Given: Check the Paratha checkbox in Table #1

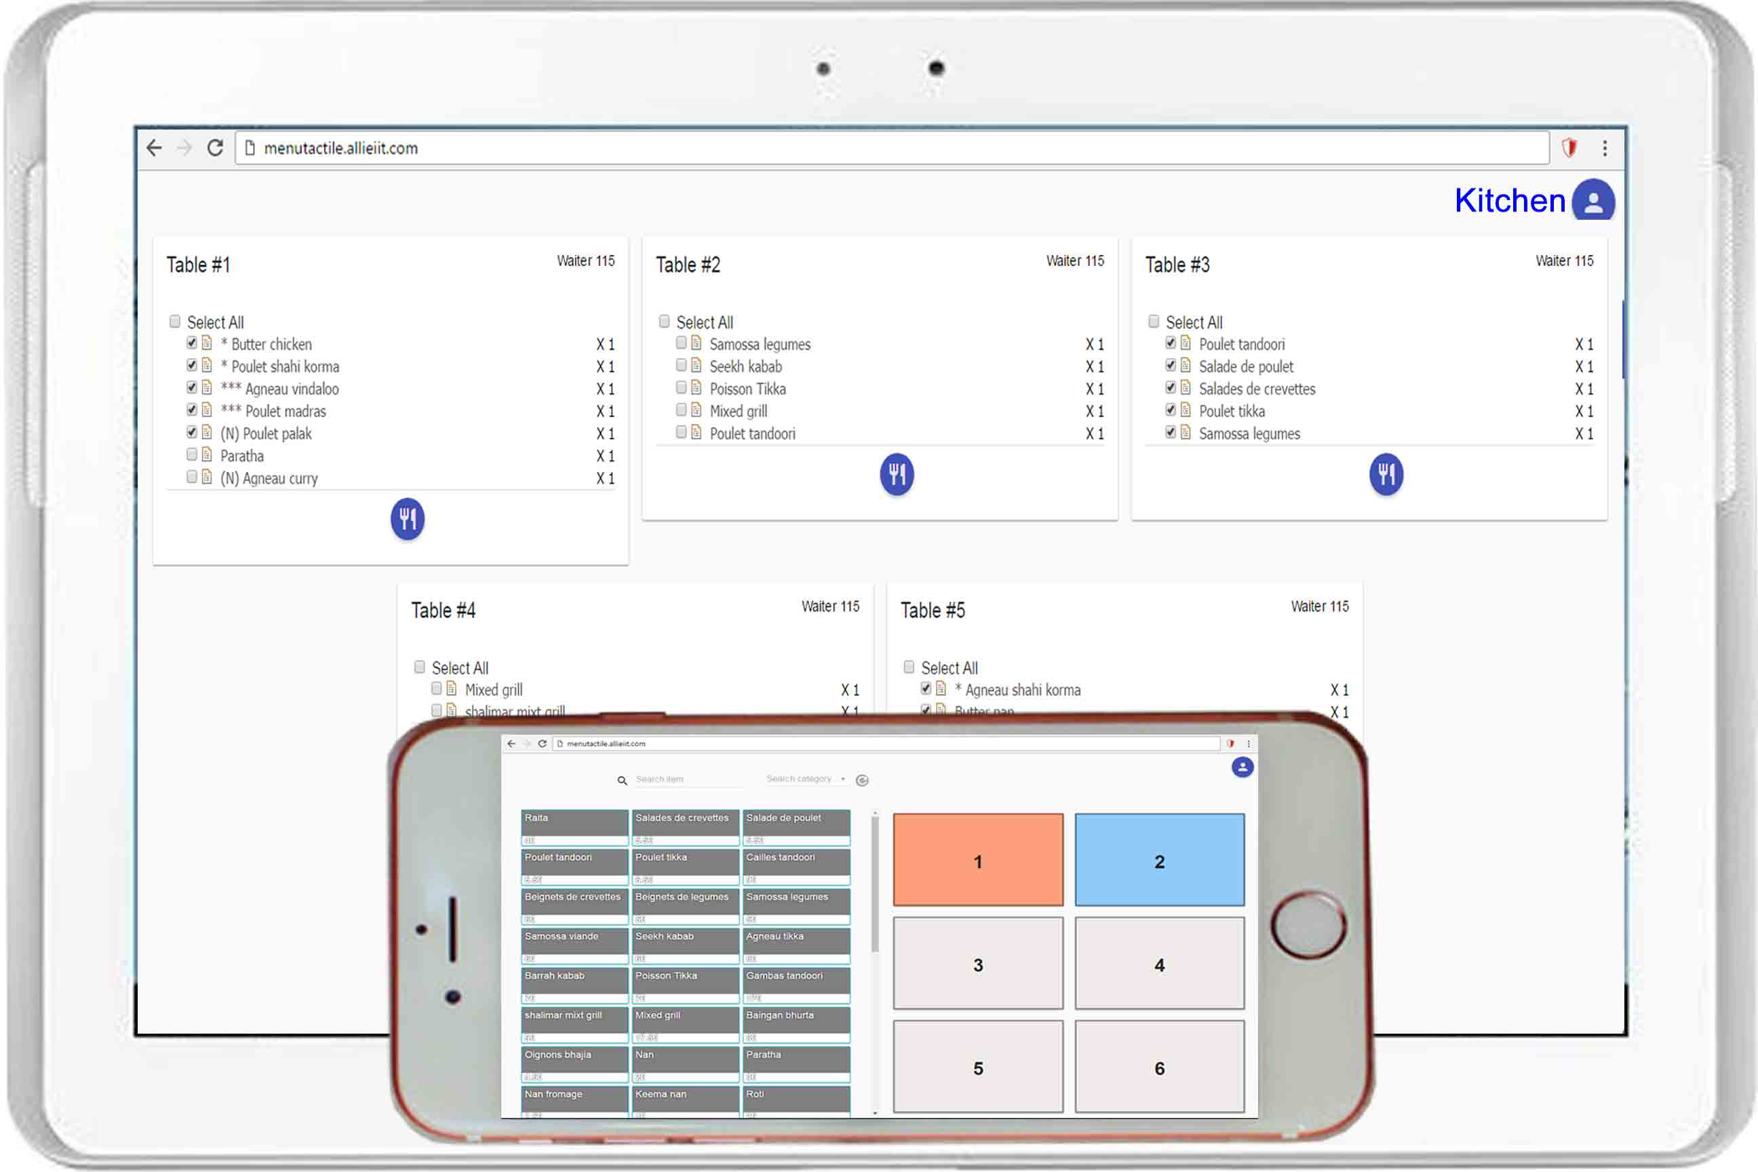Looking at the screenshot, I should click(x=192, y=454).
